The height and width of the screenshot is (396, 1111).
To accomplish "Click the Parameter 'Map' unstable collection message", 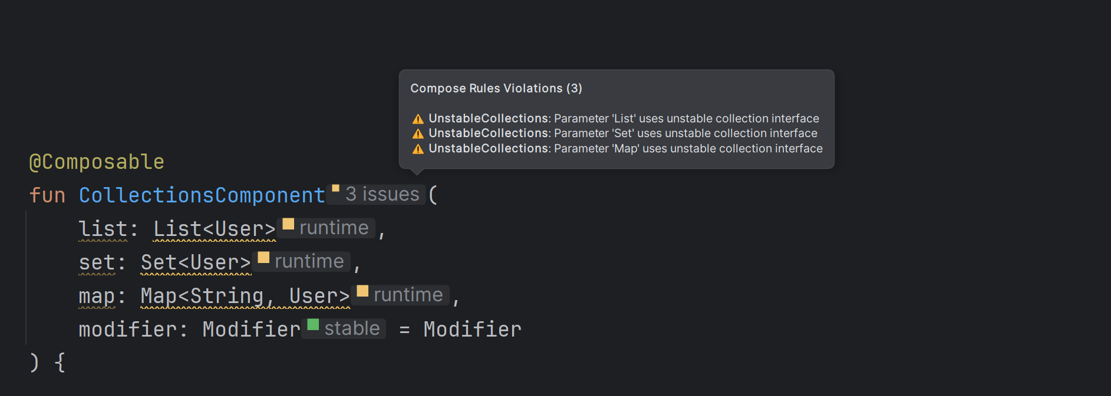I will (x=688, y=149).
